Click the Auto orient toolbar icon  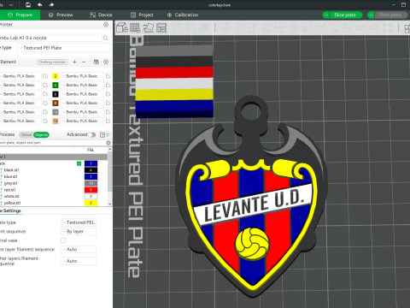[149, 27]
